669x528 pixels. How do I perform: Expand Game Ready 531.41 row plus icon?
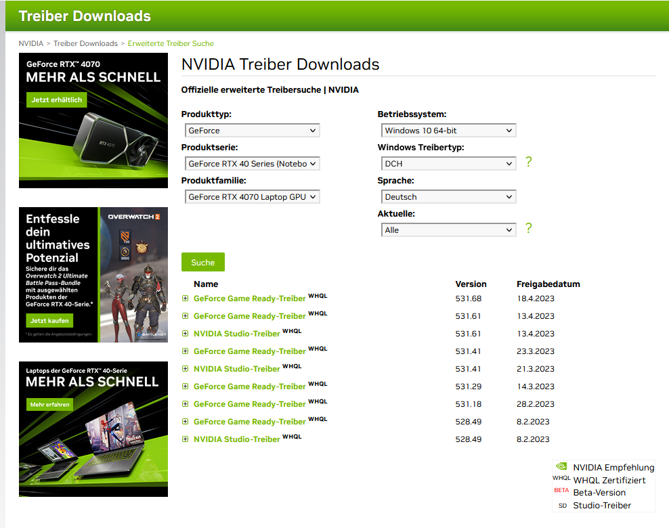[185, 351]
